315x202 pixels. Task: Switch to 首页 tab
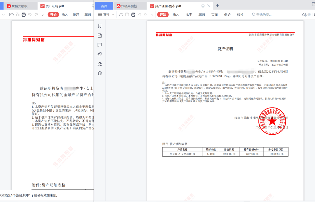(104, 6)
